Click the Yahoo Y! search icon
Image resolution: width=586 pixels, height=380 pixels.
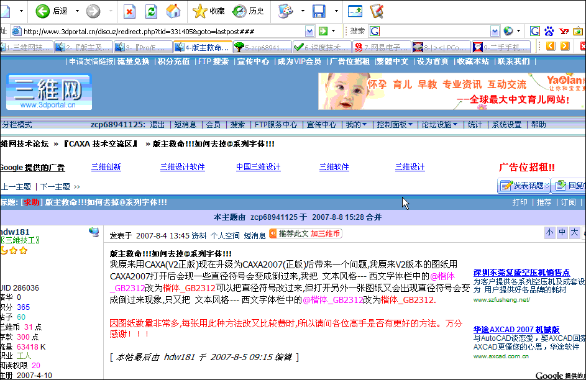point(564,31)
